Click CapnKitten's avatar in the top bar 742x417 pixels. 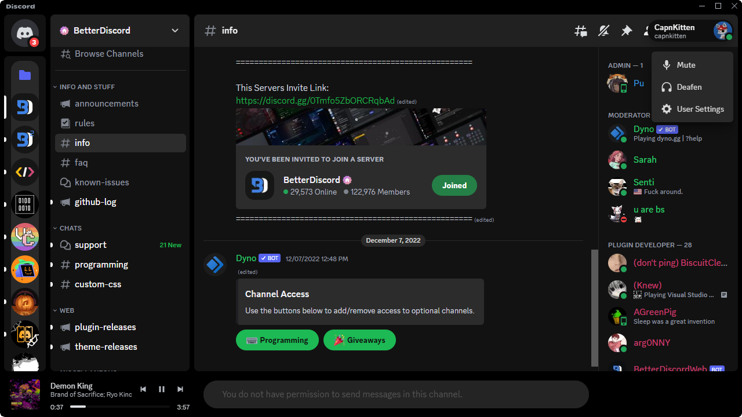(x=722, y=31)
